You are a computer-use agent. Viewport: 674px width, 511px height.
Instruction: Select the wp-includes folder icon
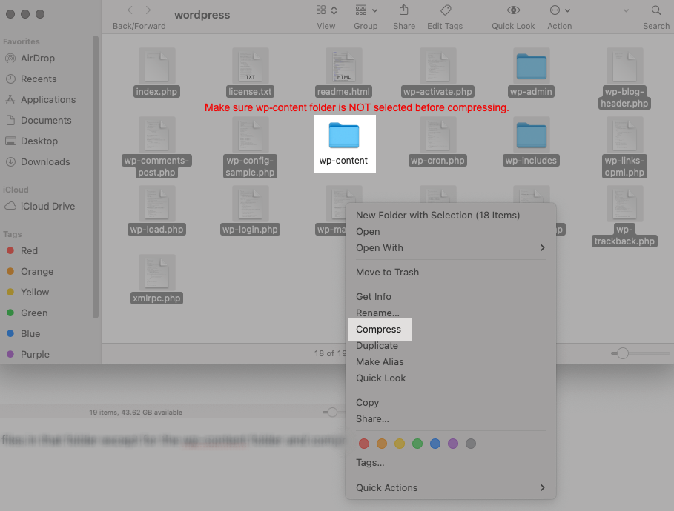pos(532,135)
